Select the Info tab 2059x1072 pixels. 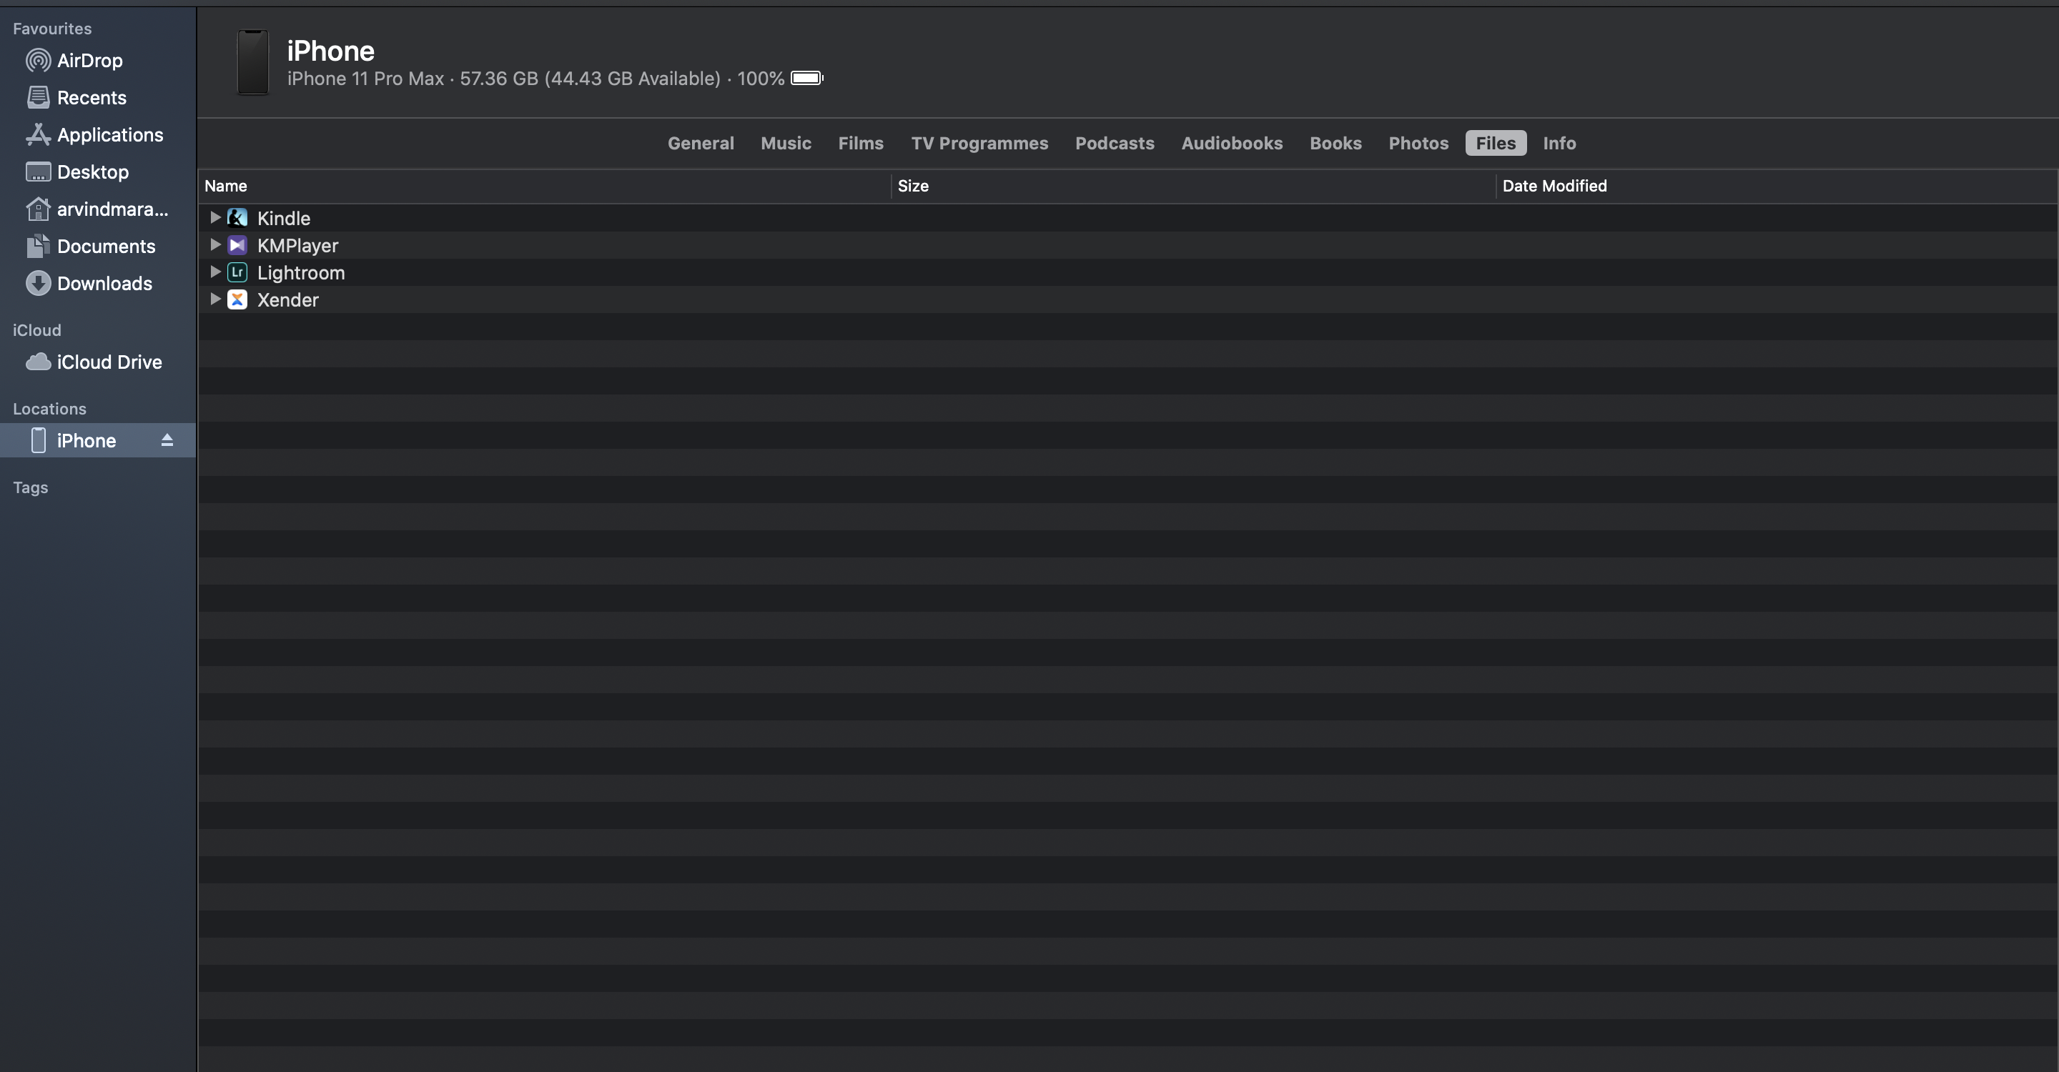[1559, 143]
